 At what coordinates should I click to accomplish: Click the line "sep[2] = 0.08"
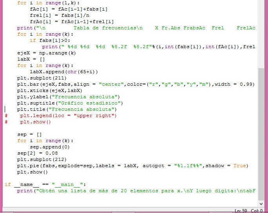click(38, 153)
